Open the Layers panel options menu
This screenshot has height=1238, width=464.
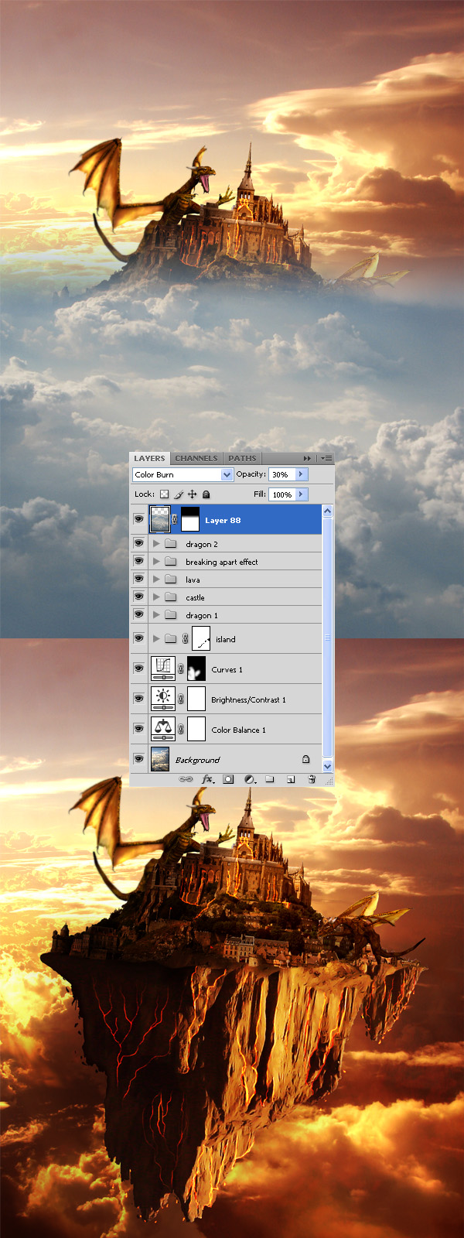pos(326,458)
